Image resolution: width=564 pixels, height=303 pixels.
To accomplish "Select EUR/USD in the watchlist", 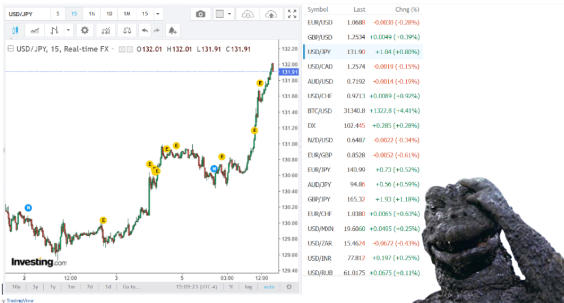I will click(363, 23).
